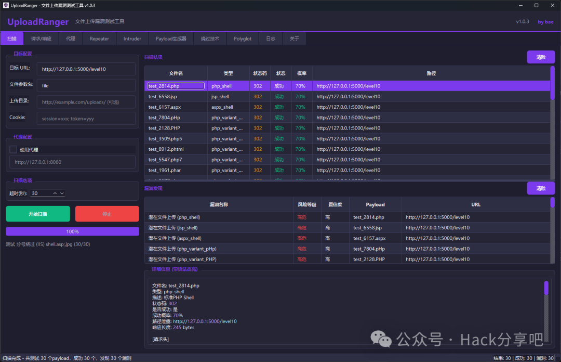Switch to the Repeater tab
Image resolution: width=561 pixels, height=362 pixels.
click(99, 38)
